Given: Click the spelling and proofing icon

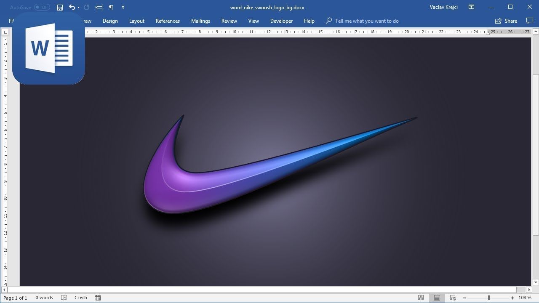Looking at the screenshot, I should tap(64, 298).
